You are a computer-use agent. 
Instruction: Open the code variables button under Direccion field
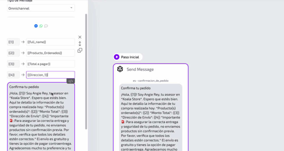[x=70, y=81]
